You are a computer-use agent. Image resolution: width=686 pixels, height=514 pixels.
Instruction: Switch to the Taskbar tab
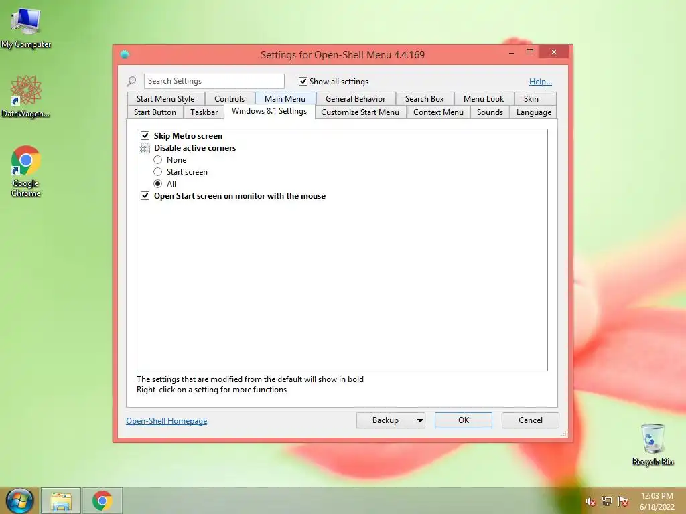tap(204, 112)
